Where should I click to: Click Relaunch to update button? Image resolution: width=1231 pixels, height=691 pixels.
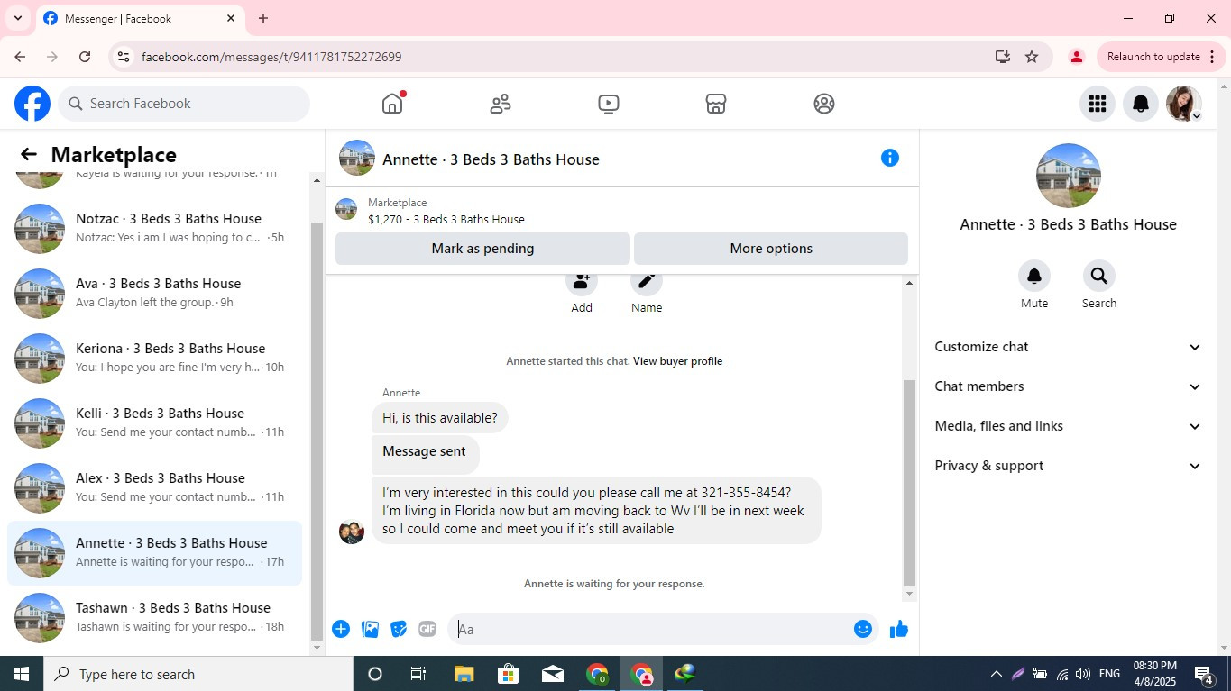pos(1162,57)
